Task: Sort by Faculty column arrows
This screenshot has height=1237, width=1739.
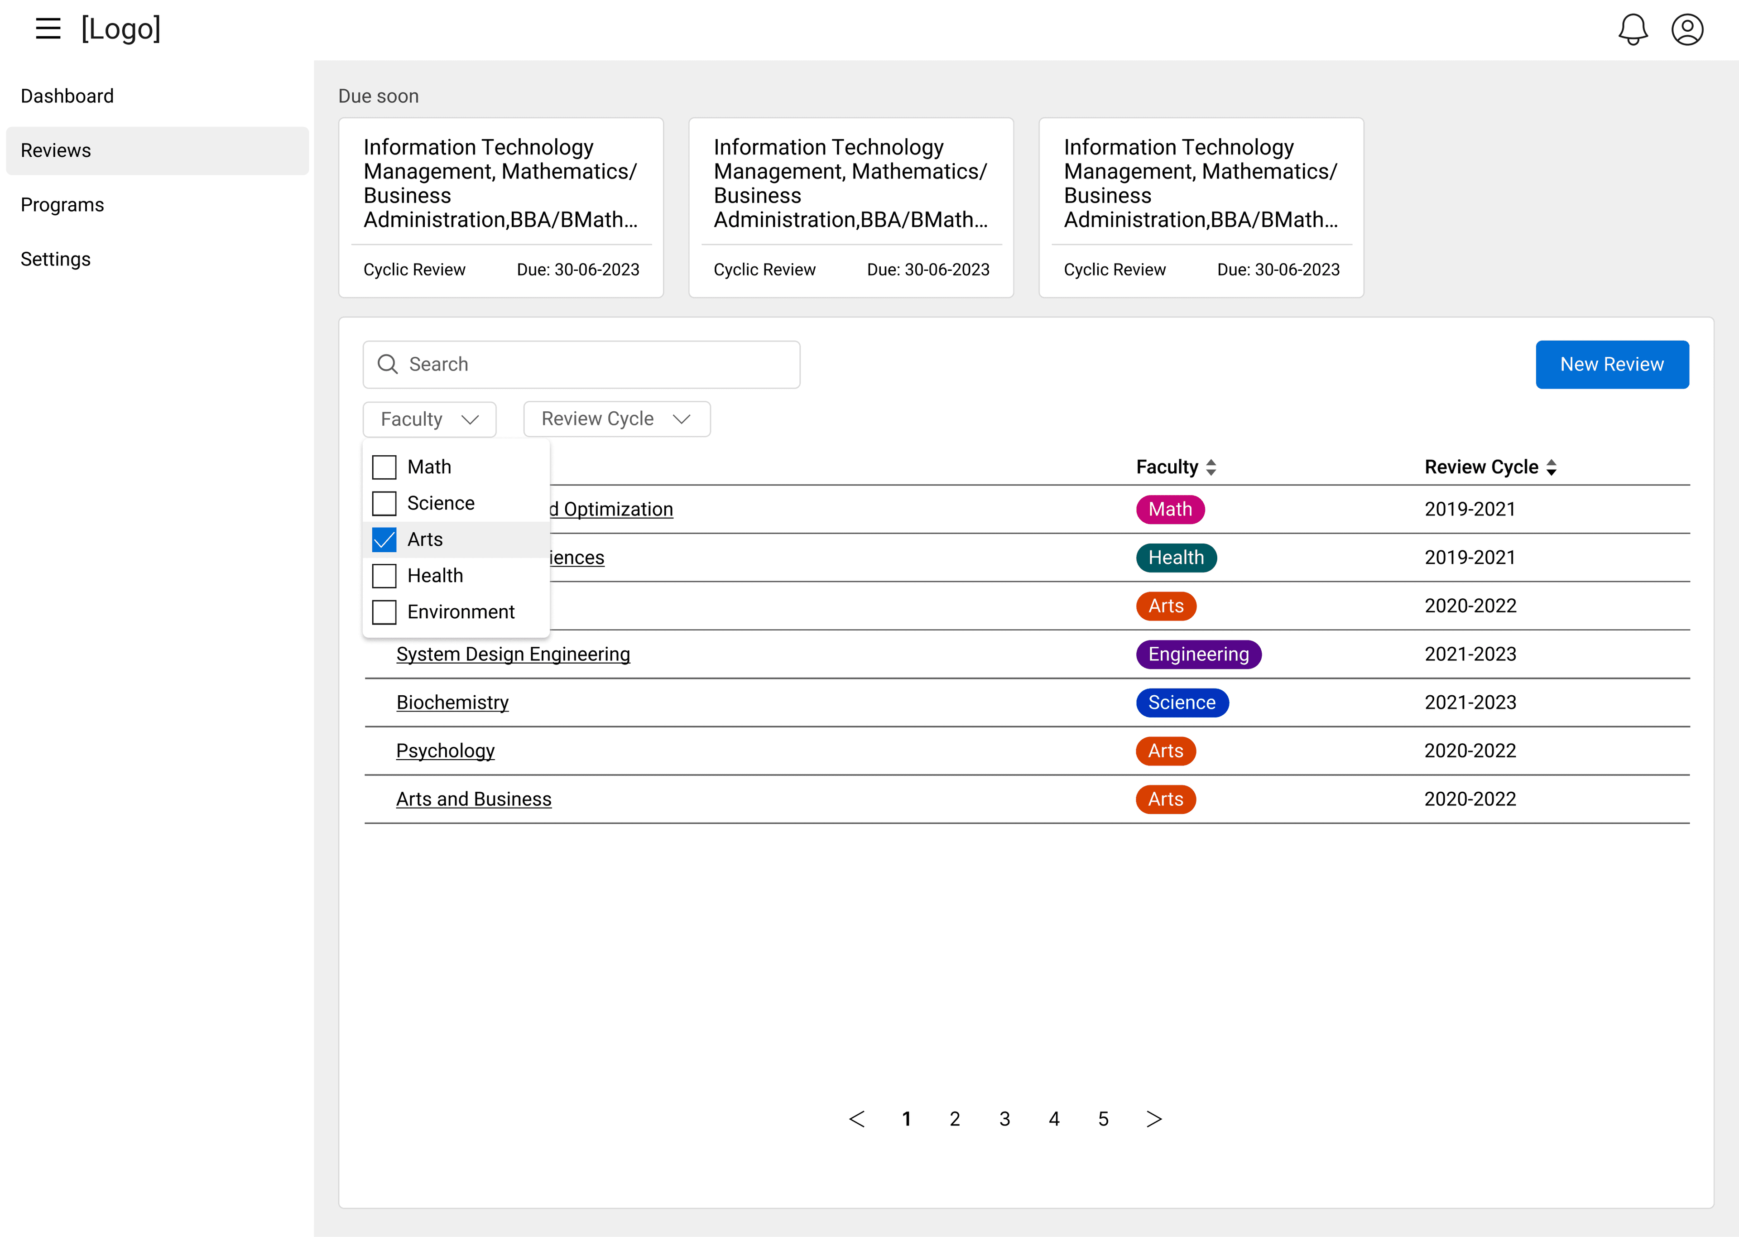Action: [x=1211, y=468]
